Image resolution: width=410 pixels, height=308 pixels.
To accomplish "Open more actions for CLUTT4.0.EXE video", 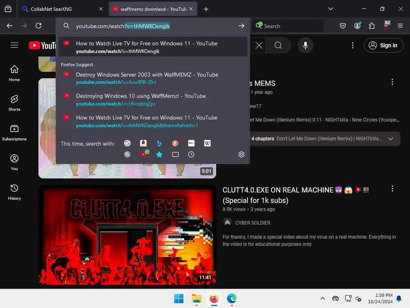I will click(x=392, y=188).
